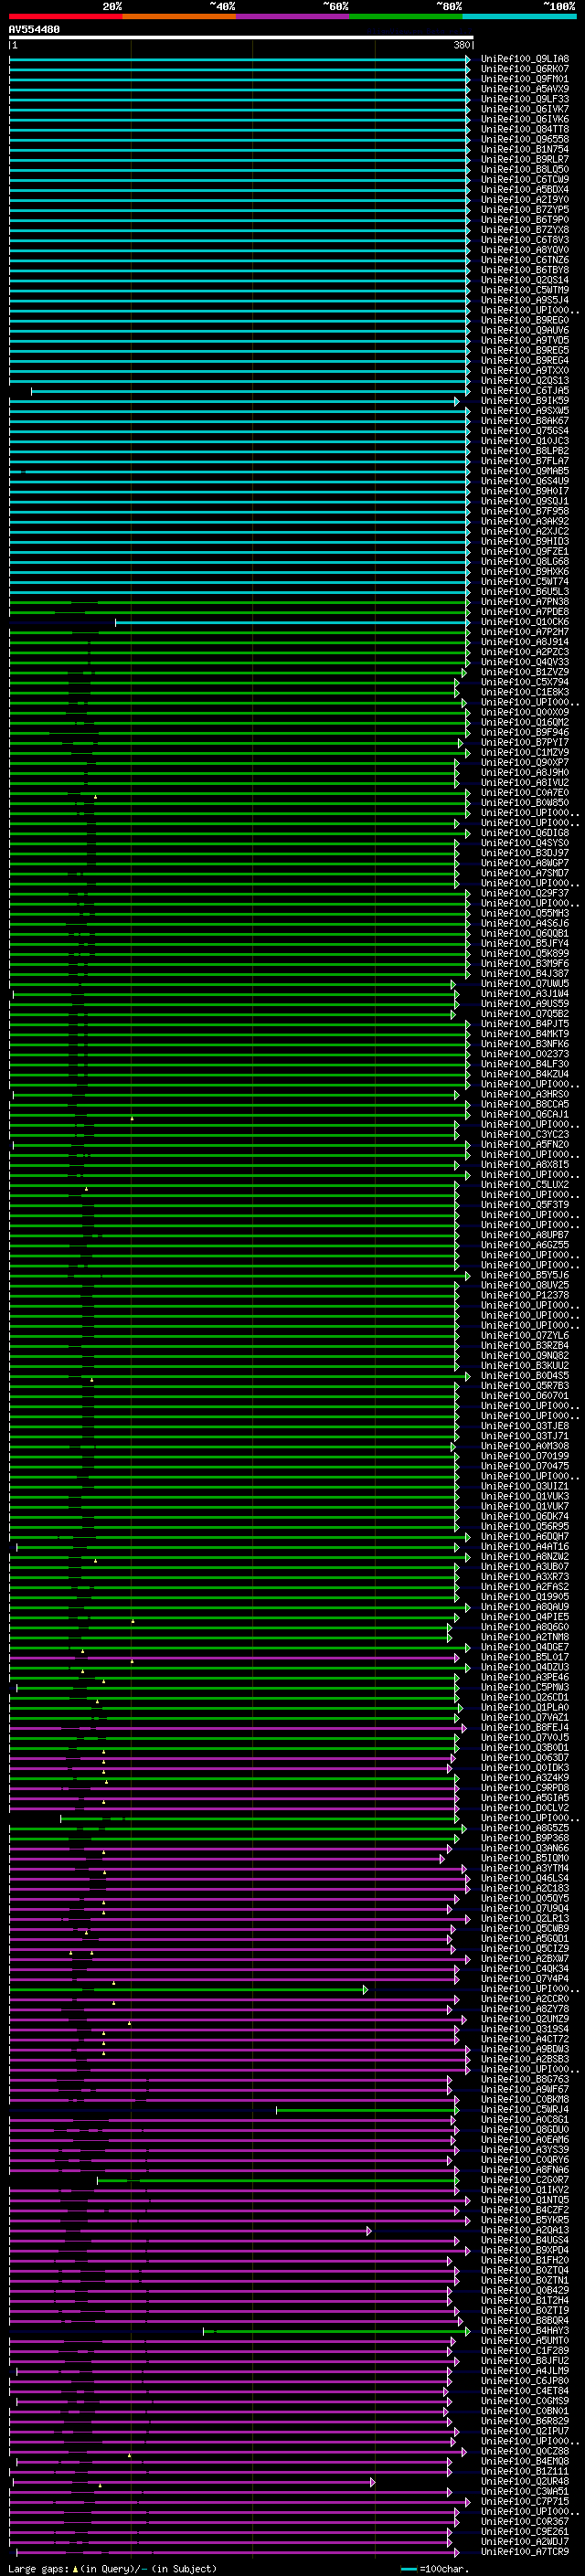Click hit label UniRef100_A7TCR9
This screenshot has width=585, height=2576.
pos(525,2551)
